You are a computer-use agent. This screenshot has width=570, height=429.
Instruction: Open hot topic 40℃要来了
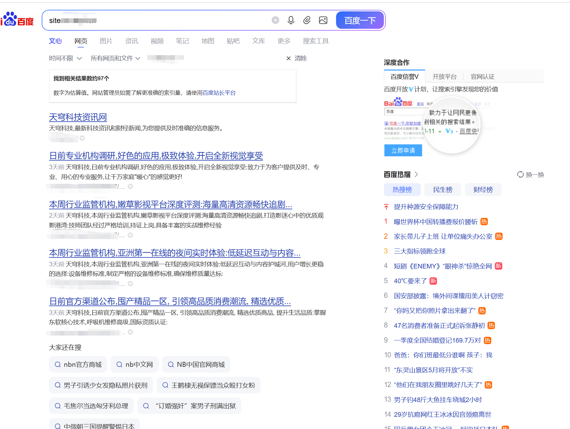[410, 281]
